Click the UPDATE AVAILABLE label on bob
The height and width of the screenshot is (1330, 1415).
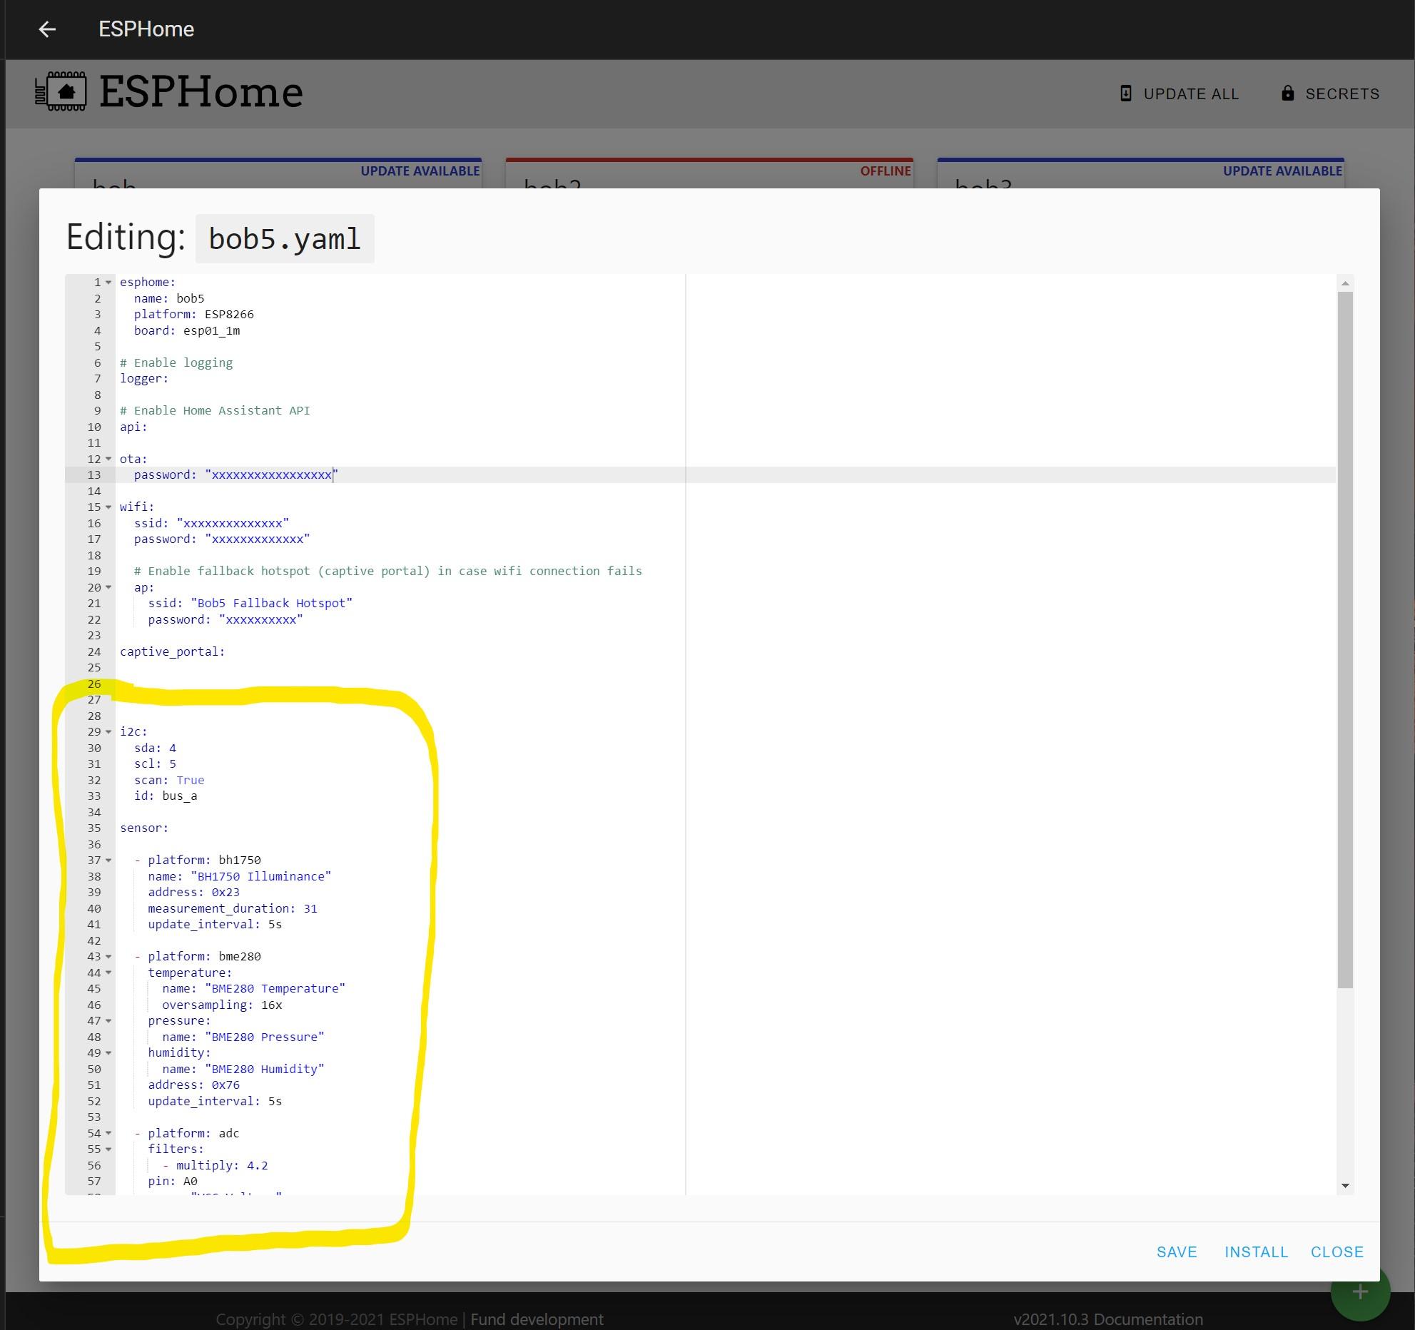[420, 171]
